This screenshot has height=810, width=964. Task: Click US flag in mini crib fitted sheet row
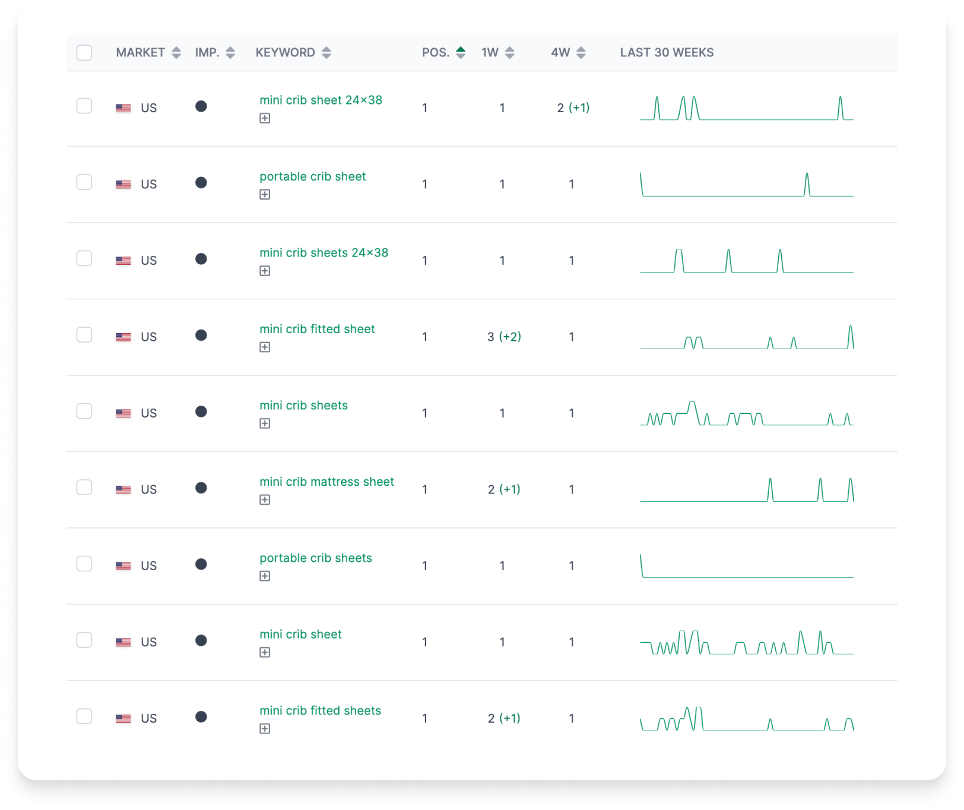(123, 337)
